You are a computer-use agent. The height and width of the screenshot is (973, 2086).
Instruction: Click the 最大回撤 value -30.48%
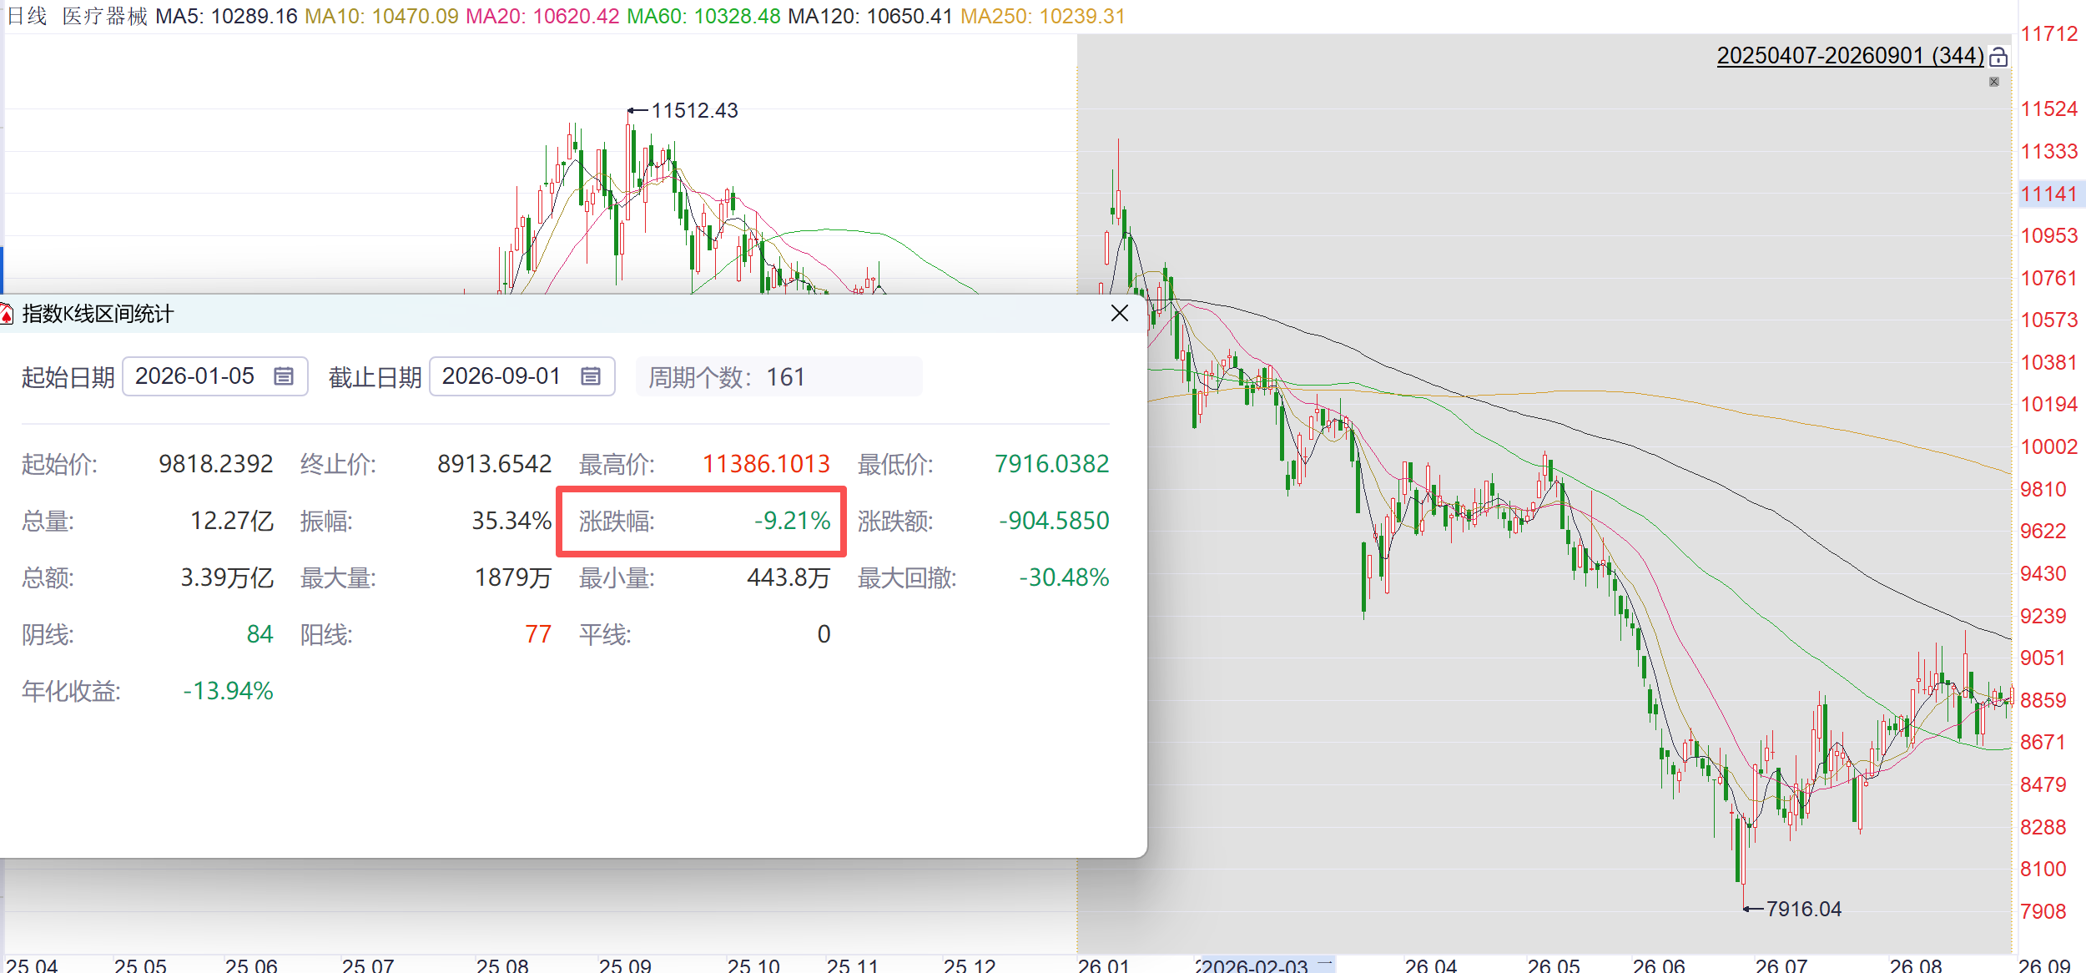1064,577
